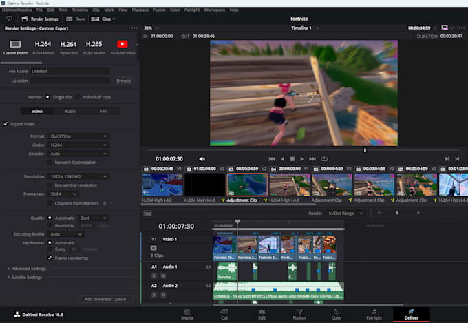This screenshot has height=323, width=468.
Task: Switch to the File settings tab
Action: click(103, 111)
